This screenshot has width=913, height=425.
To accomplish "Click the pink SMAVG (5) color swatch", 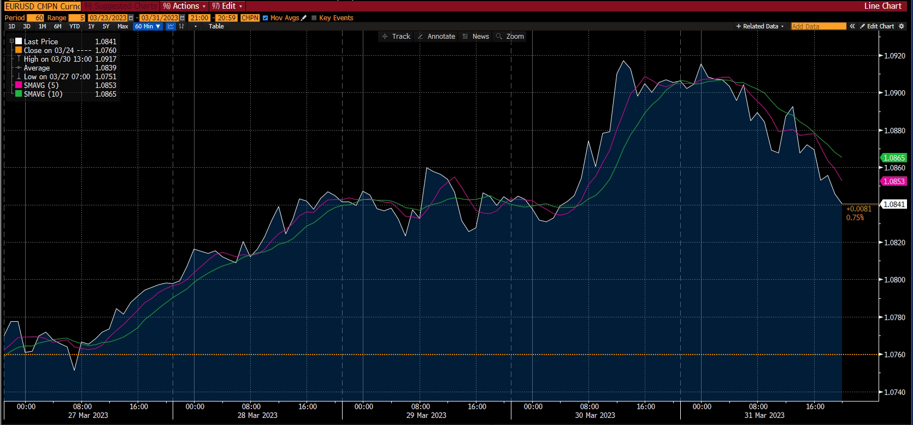I will tap(19, 85).
